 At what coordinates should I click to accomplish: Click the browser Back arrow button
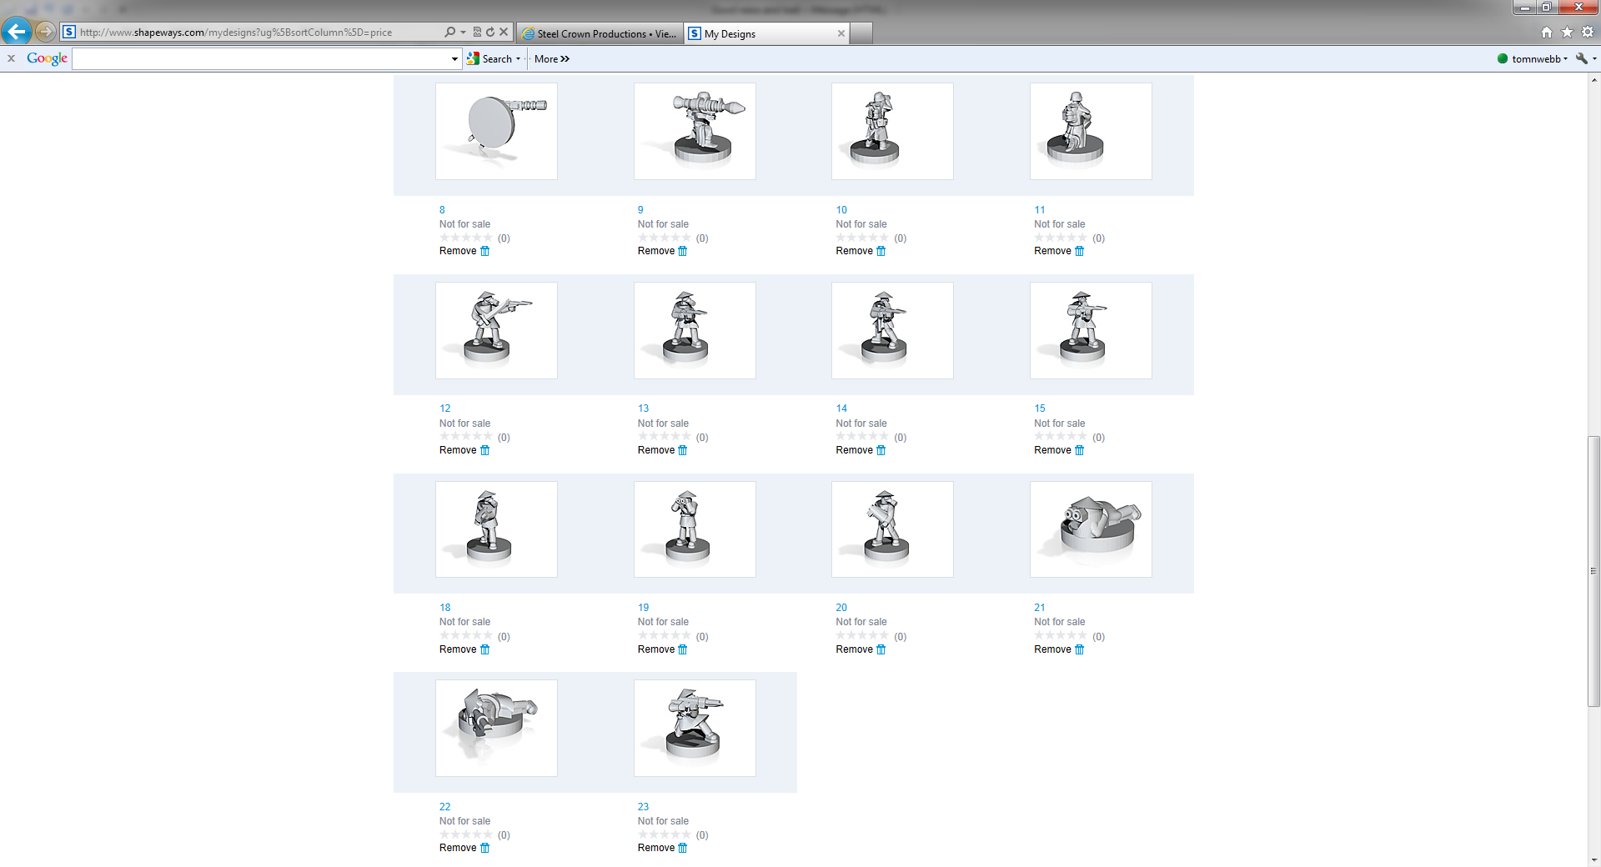tap(16, 32)
